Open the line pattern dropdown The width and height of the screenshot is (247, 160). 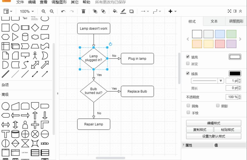[207, 81]
